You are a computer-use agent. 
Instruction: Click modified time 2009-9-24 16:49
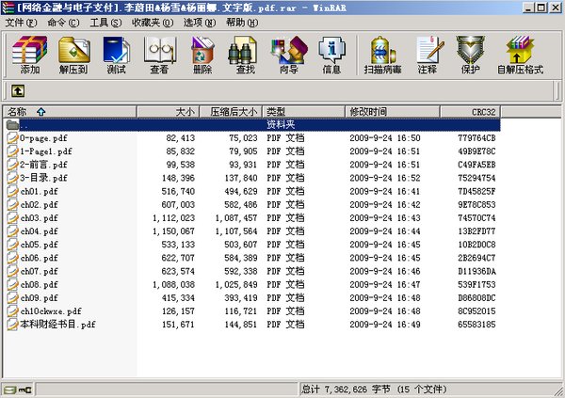click(385, 325)
